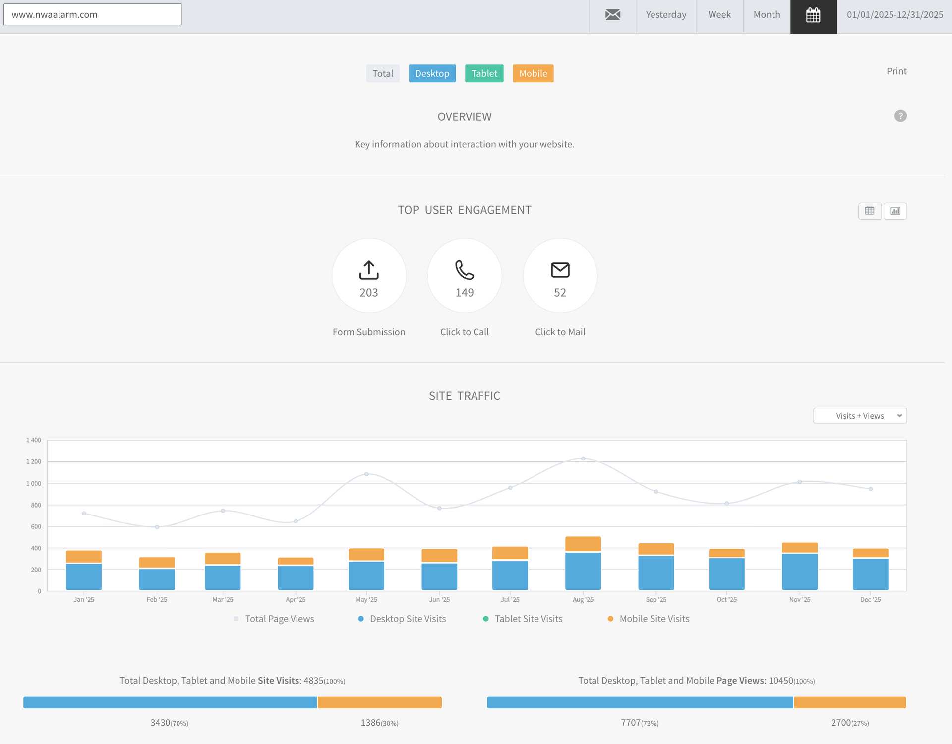Switch engagement to bar chart view icon
952x744 pixels.
895,211
